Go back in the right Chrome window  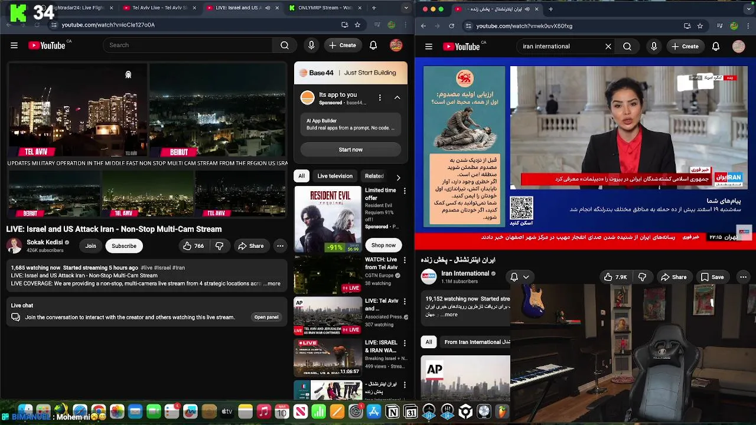[x=424, y=26]
